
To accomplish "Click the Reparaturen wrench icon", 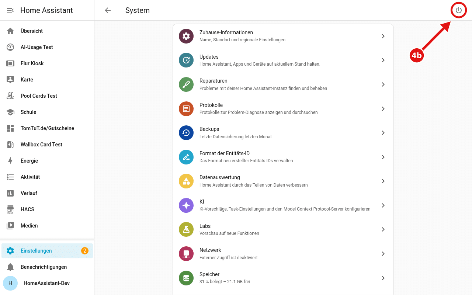I will point(186,84).
